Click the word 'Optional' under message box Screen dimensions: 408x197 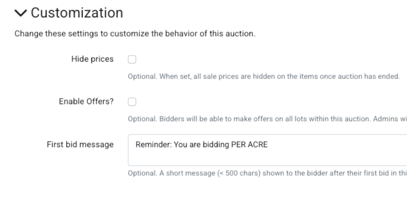(x=139, y=174)
